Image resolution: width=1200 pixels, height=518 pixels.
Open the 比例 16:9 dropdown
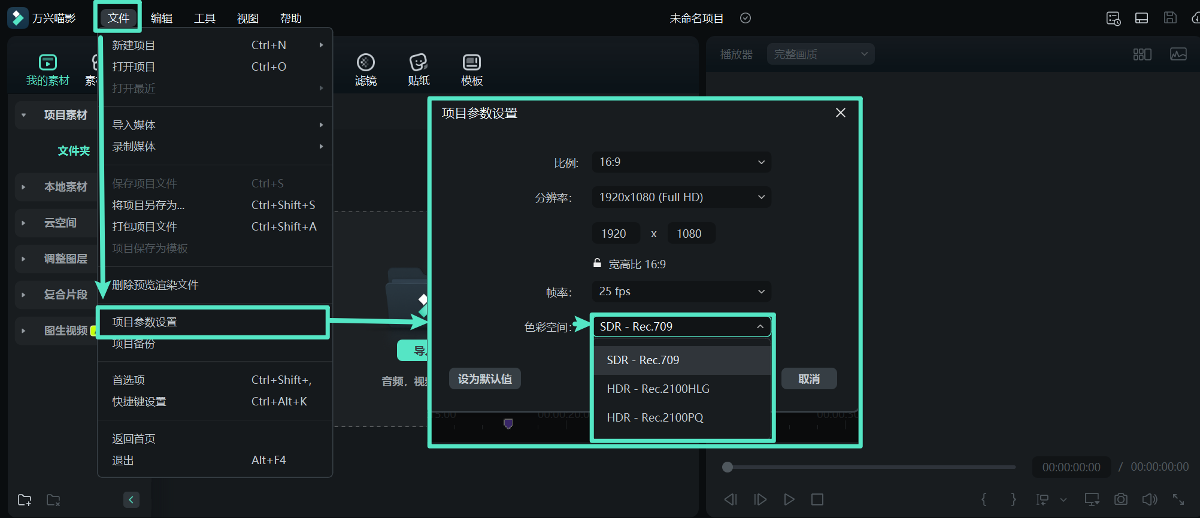click(681, 162)
